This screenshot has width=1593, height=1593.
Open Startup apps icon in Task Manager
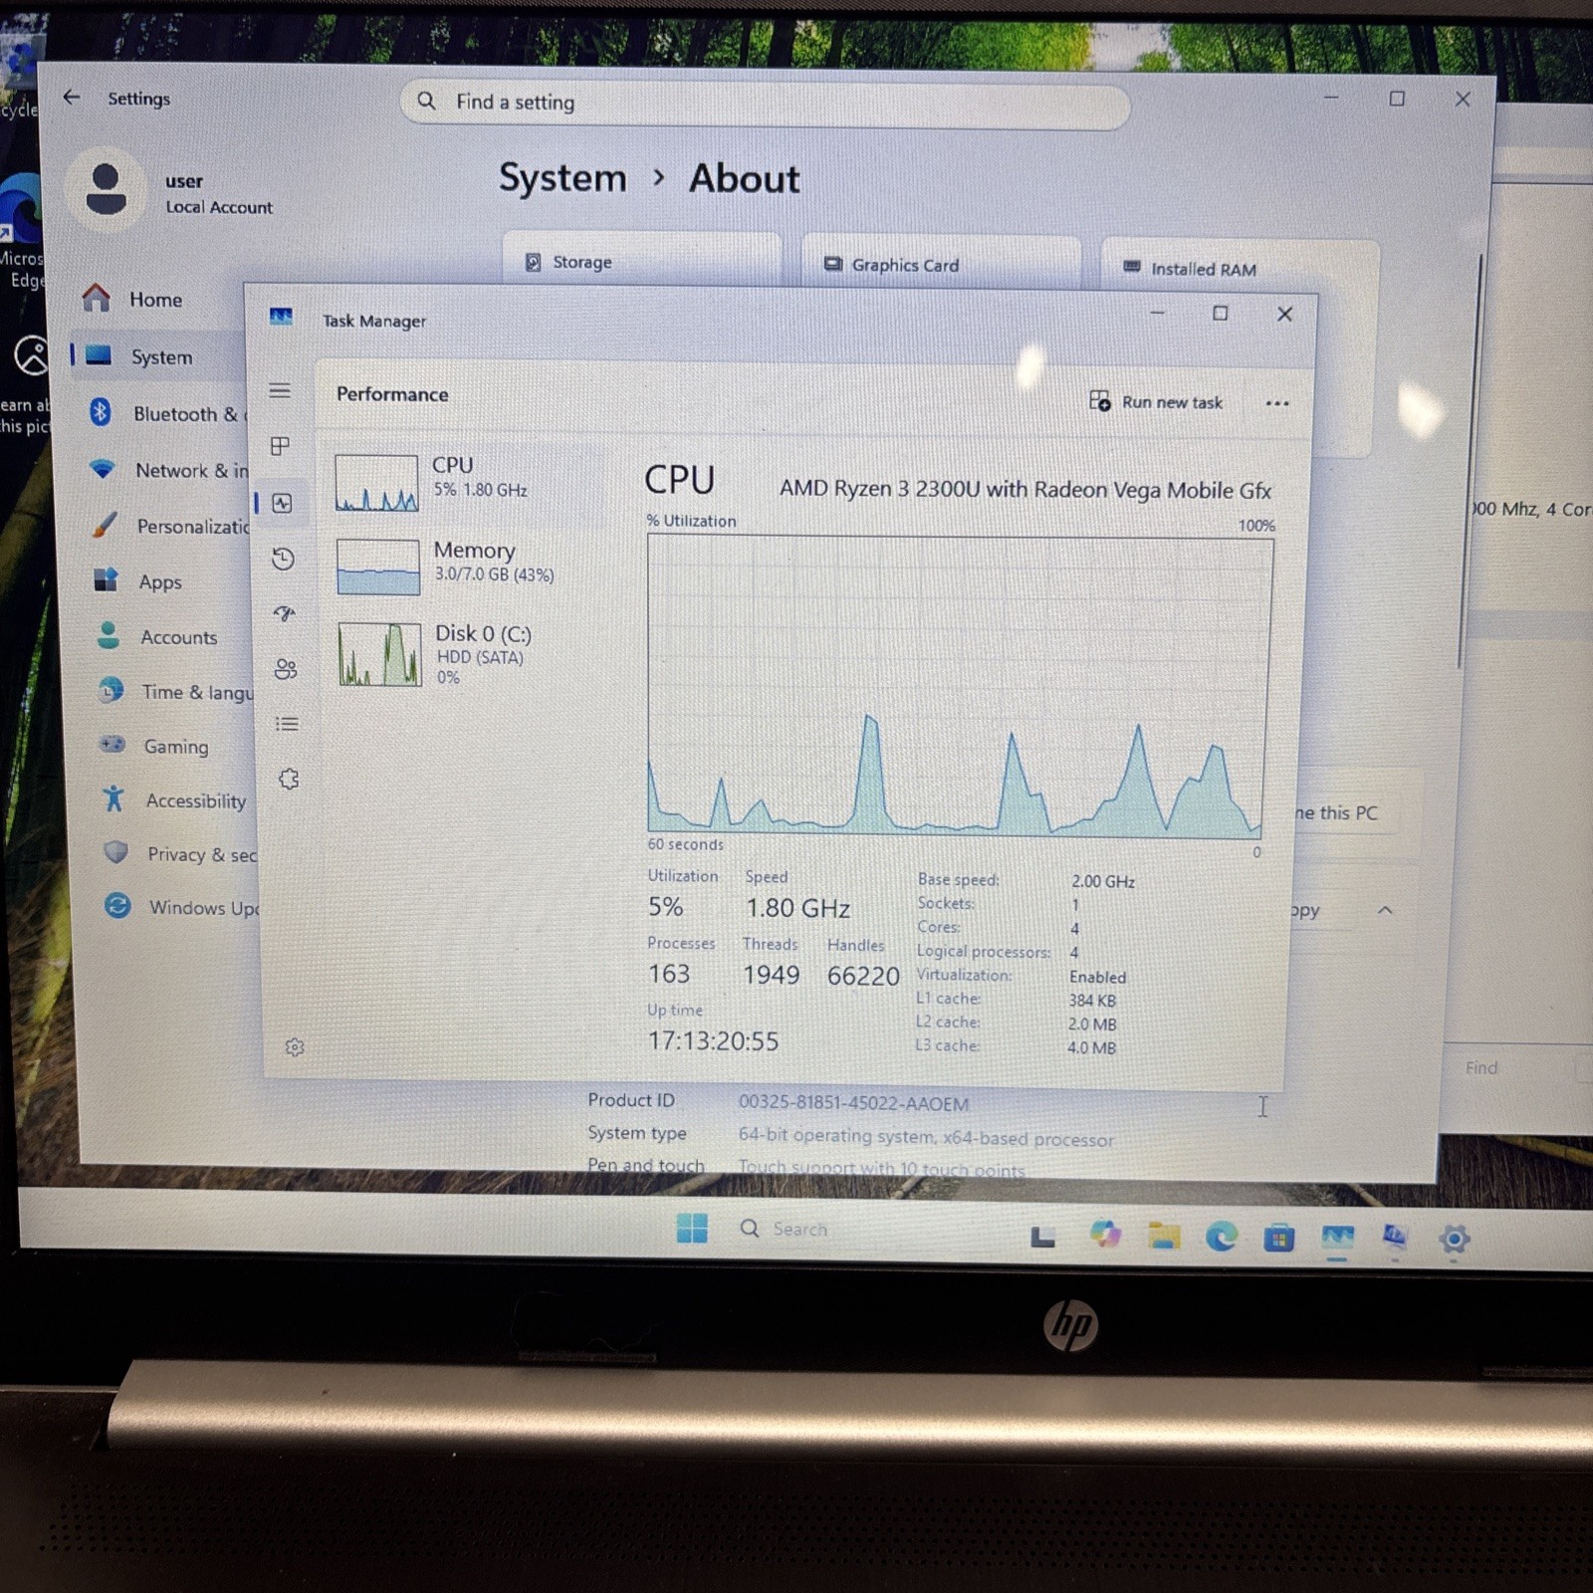coord(285,613)
